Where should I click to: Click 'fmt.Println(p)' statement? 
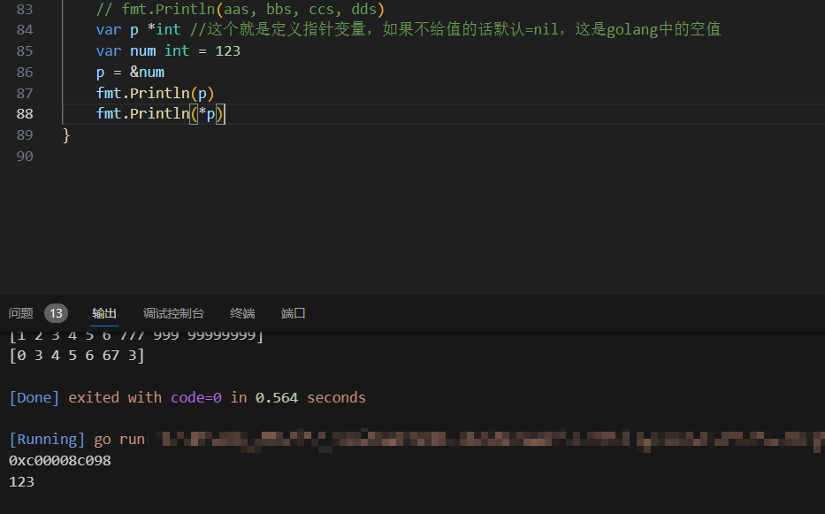(x=156, y=93)
